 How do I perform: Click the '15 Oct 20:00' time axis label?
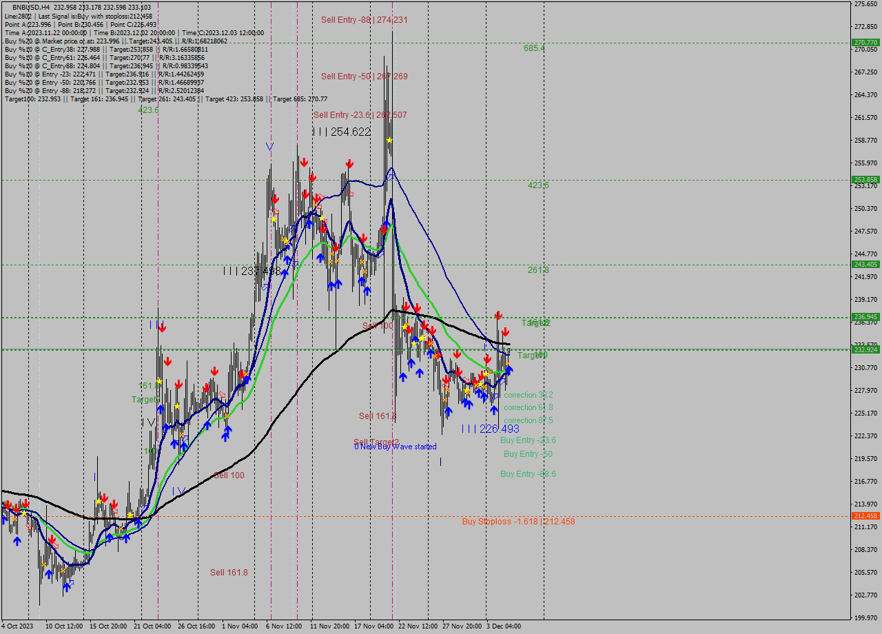(x=107, y=626)
